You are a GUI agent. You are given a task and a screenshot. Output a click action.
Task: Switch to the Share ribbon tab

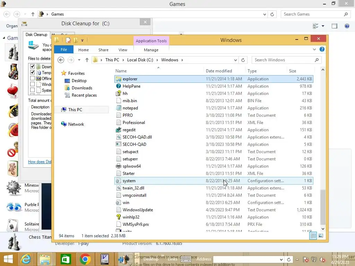[103, 50]
